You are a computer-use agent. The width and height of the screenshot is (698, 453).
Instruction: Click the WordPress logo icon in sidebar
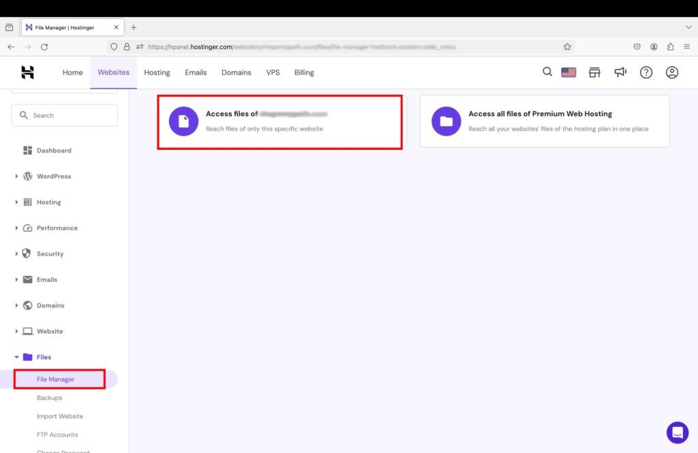click(x=27, y=176)
